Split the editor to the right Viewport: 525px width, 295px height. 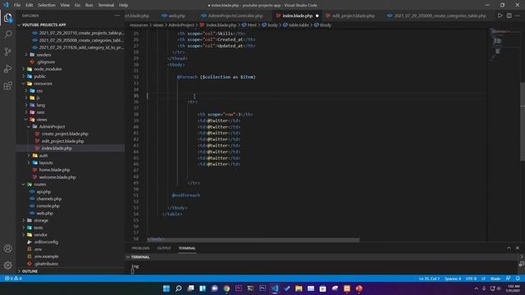509,16
